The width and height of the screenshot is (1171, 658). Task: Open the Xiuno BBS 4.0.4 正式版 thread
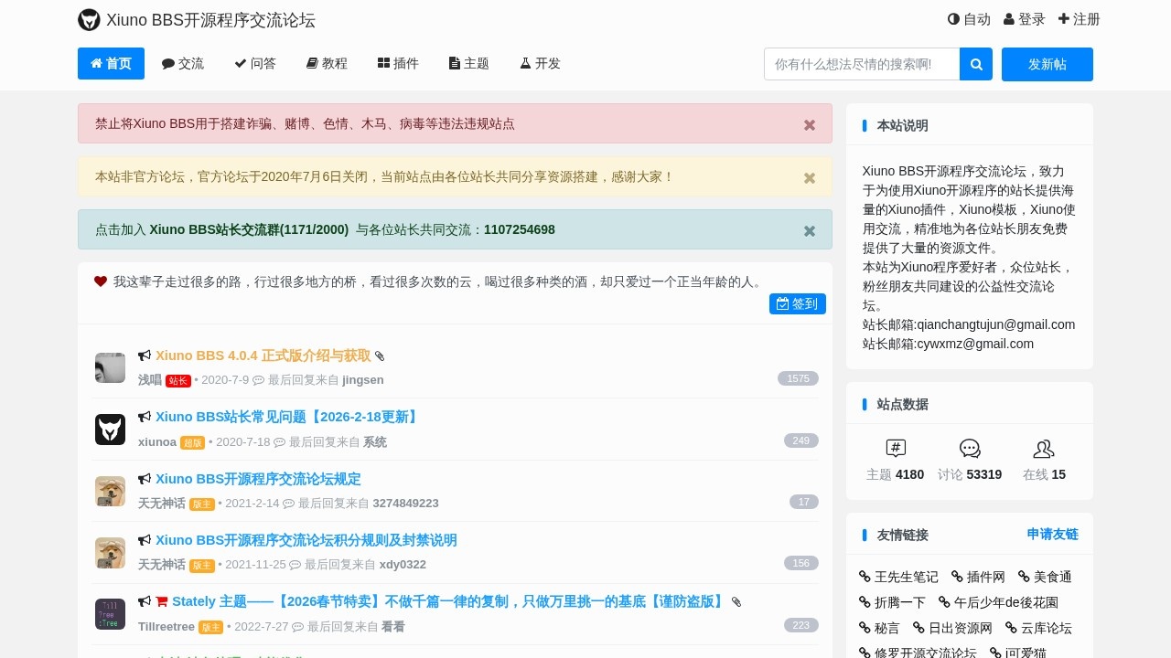click(x=263, y=356)
